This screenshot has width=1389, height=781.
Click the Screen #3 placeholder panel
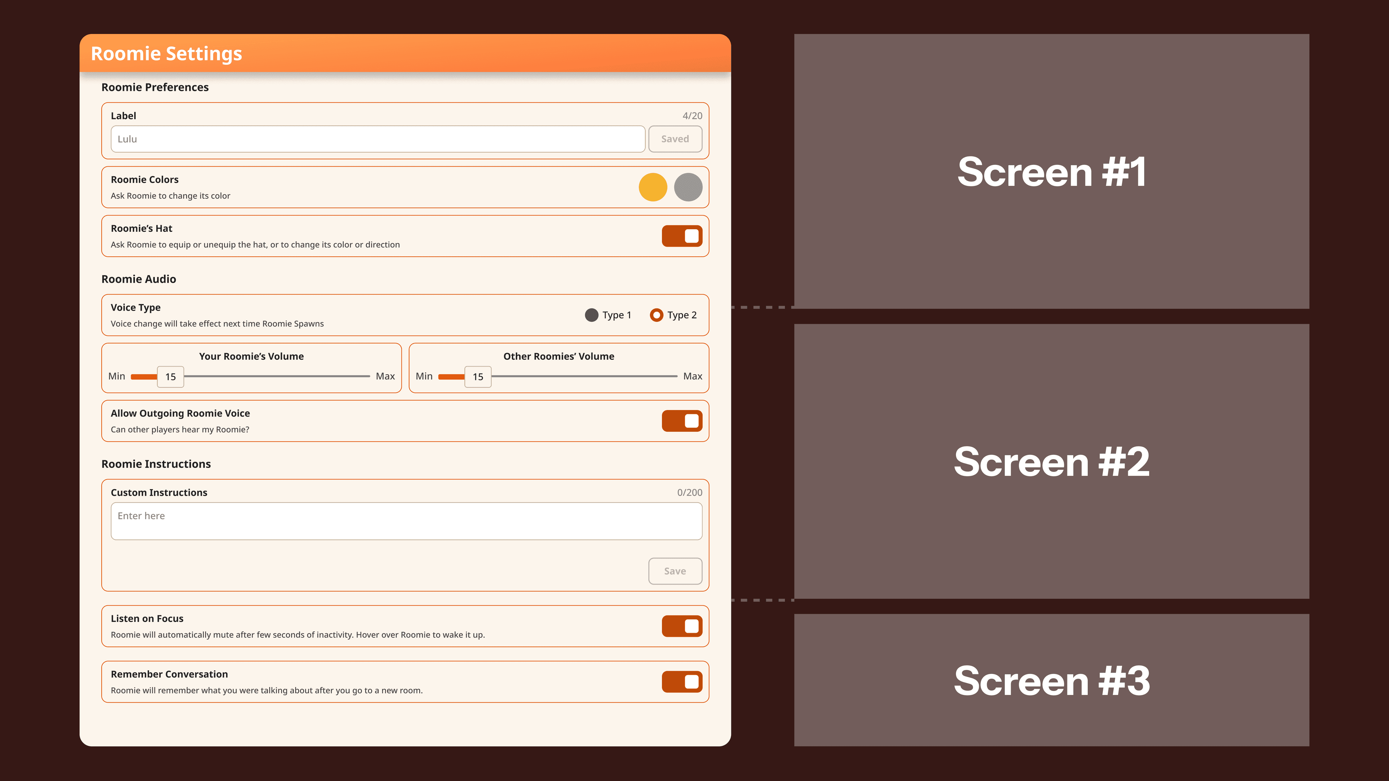(x=1052, y=680)
